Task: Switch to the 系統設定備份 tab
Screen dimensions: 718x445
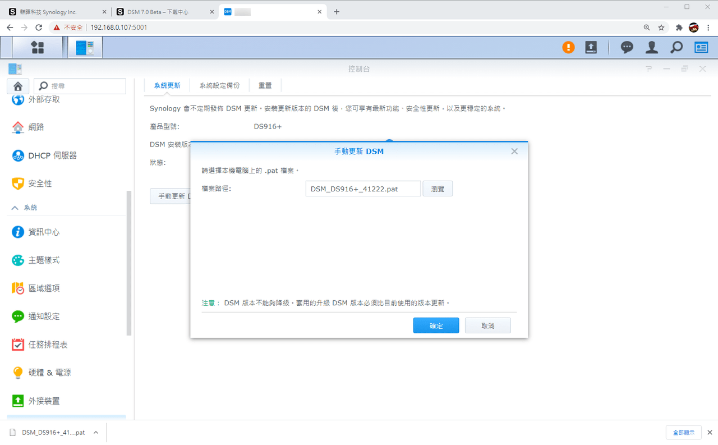Action: tap(219, 85)
